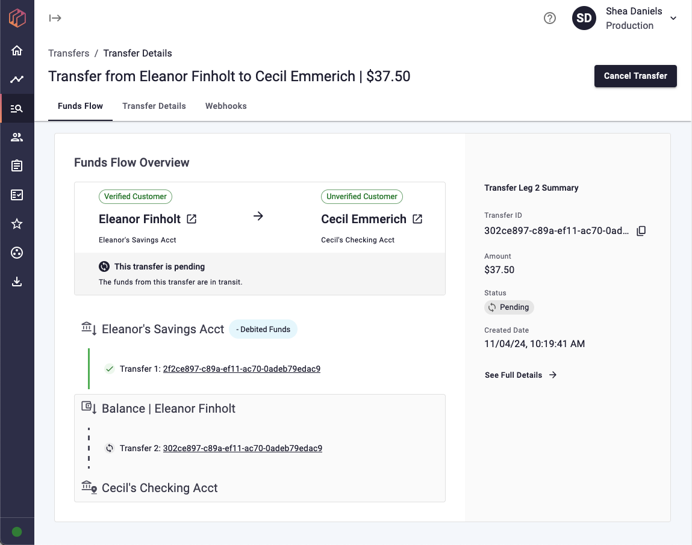Copy the Transfer ID with copy icon

click(641, 230)
